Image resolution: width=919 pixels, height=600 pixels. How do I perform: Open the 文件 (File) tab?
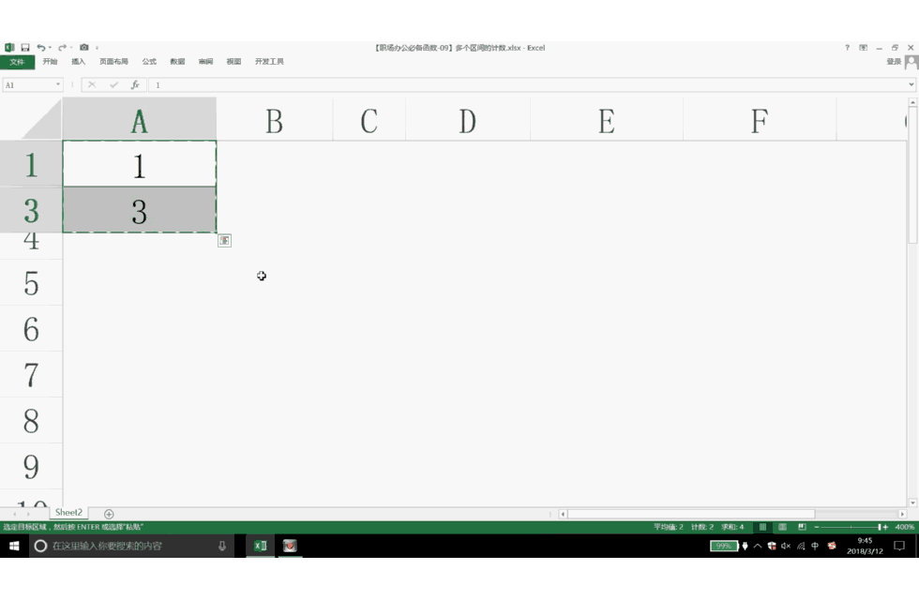coord(17,62)
